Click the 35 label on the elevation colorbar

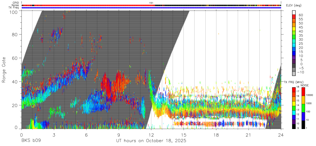300,36
